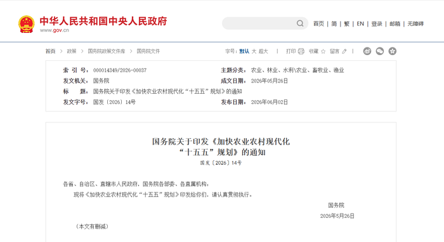The image size is (444, 242).
Task: Click the www.gov.cn URL text
Action: pyautogui.click(x=55, y=30)
